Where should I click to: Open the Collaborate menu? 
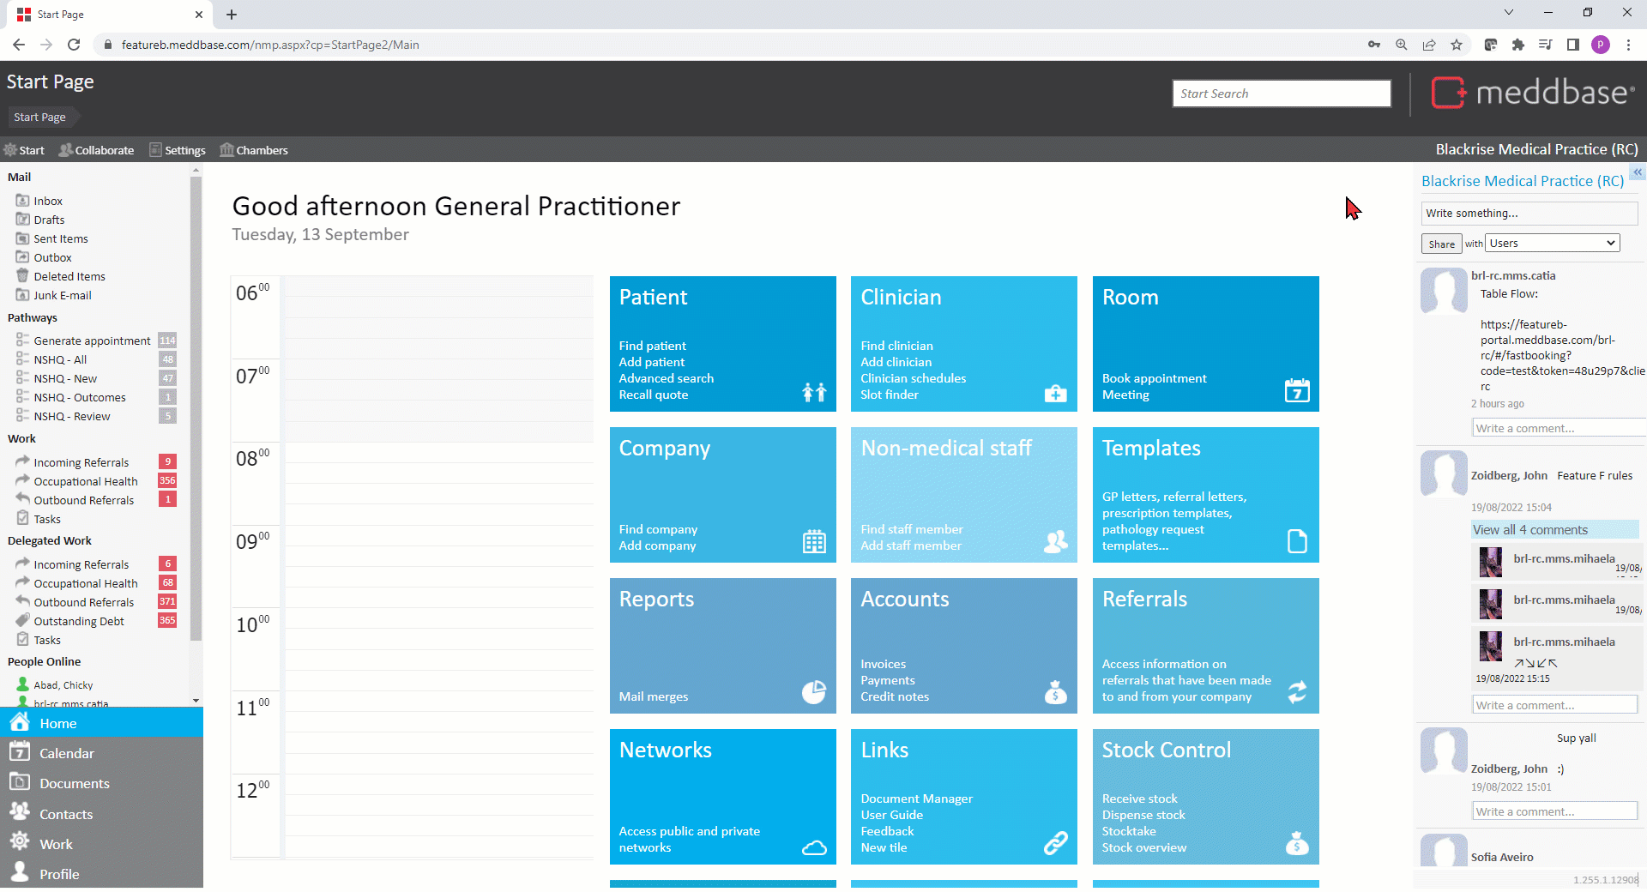[96, 150]
